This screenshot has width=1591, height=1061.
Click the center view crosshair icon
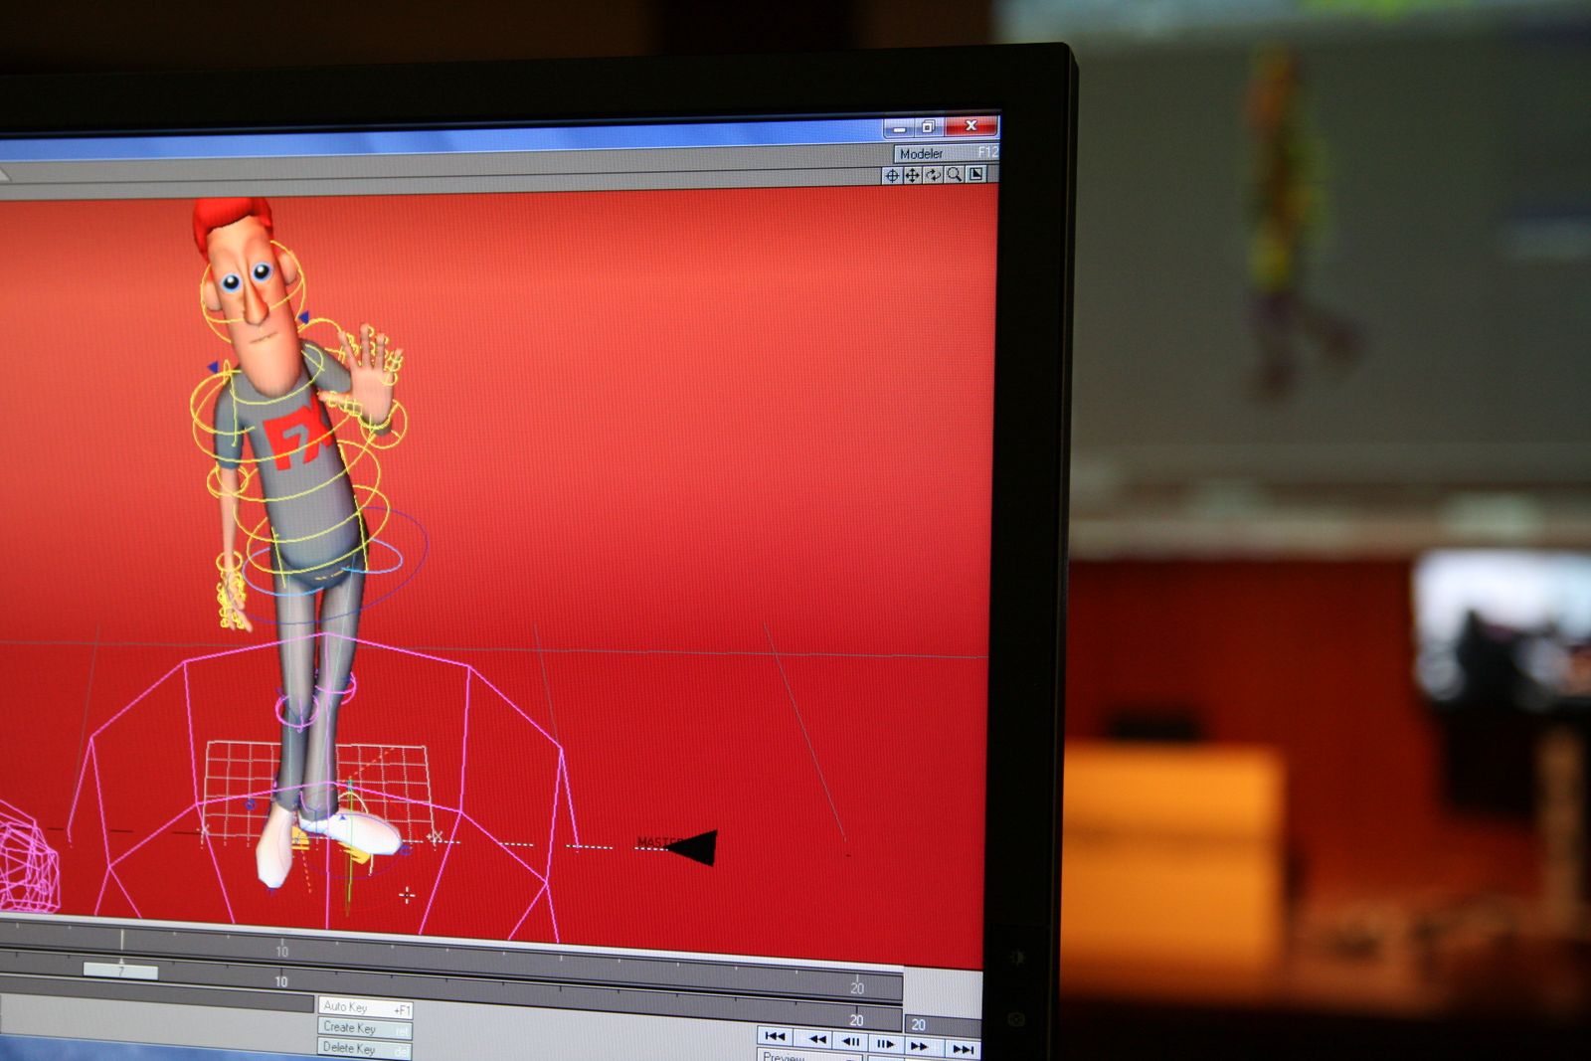892,175
